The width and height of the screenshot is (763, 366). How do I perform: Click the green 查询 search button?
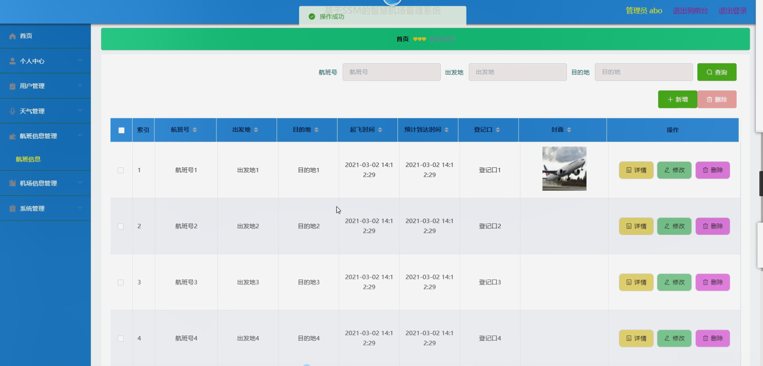(717, 72)
